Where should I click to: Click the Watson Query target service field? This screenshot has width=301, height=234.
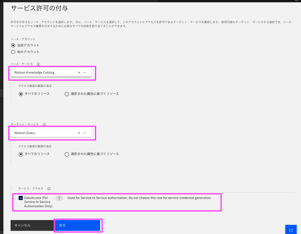[x=51, y=133]
